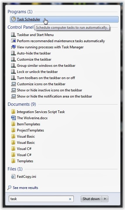Click the ItemTemplates folder icon
This screenshot has width=125, height=210.
(13, 124)
